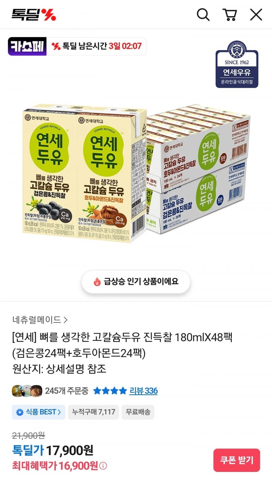Tap the 누적구매 7,117 tag
This screenshot has width=272, height=481.
93,412
